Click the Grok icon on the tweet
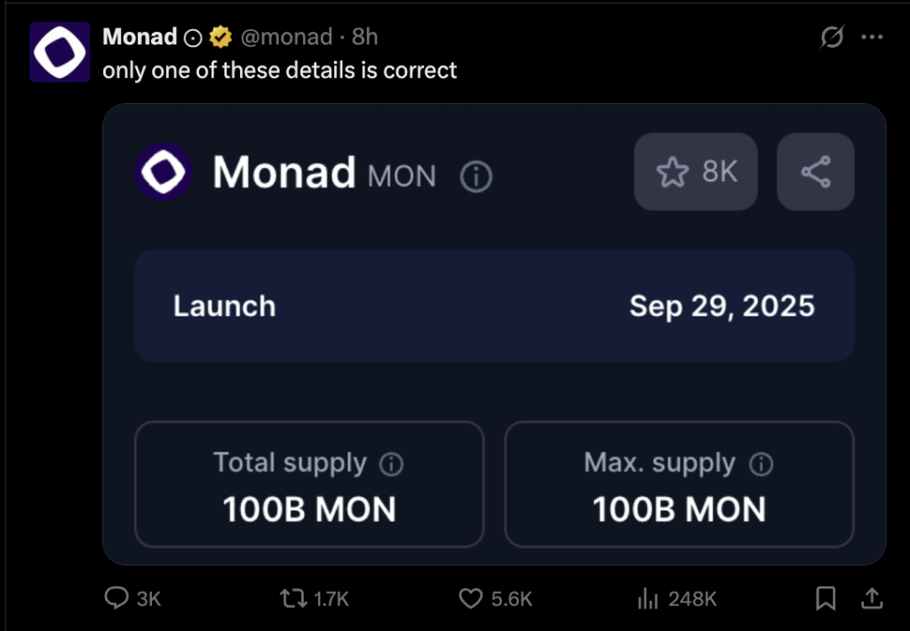The image size is (910, 631). click(x=832, y=37)
